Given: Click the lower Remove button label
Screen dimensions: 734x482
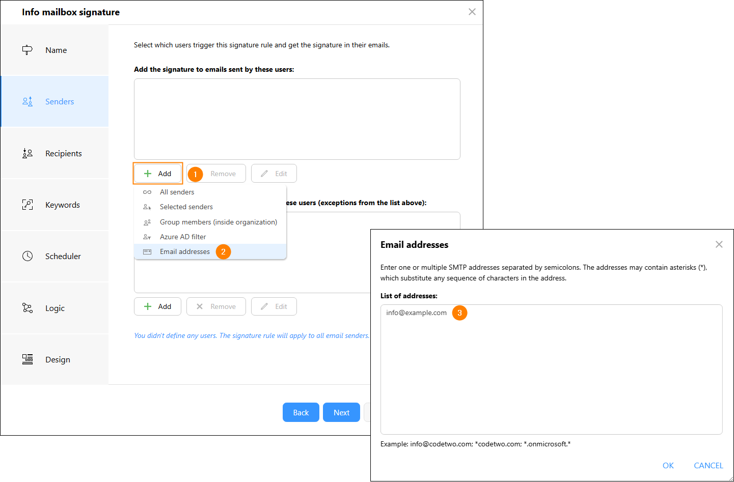Looking at the screenshot, I should click(x=223, y=306).
